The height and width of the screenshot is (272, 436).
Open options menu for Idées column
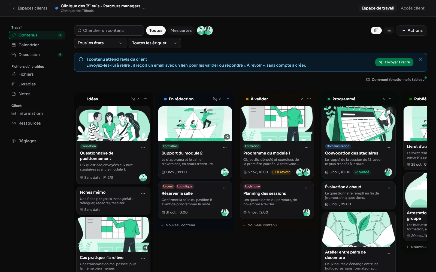coord(146,99)
